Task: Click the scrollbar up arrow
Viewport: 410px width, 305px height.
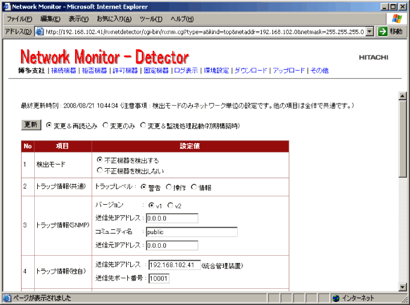Action: coord(403,95)
